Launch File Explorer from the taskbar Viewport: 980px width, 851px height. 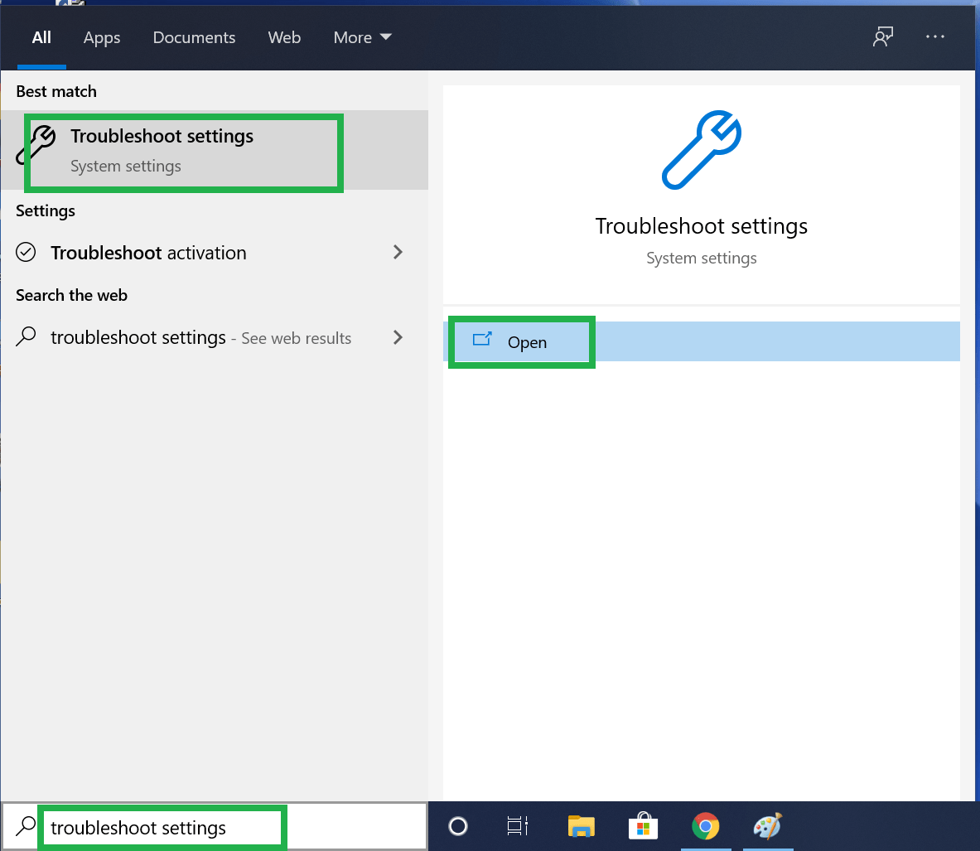pos(582,826)
